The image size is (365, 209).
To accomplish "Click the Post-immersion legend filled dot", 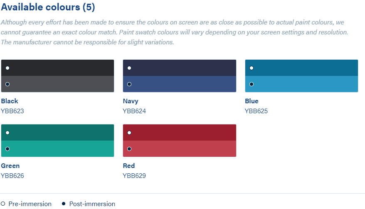I will 64,204.
